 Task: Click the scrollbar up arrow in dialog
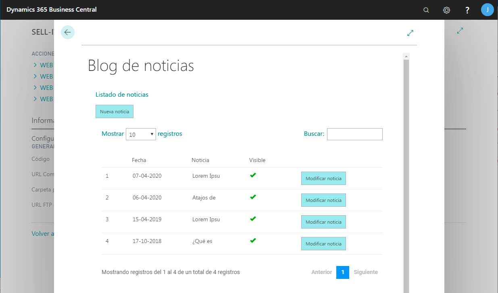[x=406, y=56]
